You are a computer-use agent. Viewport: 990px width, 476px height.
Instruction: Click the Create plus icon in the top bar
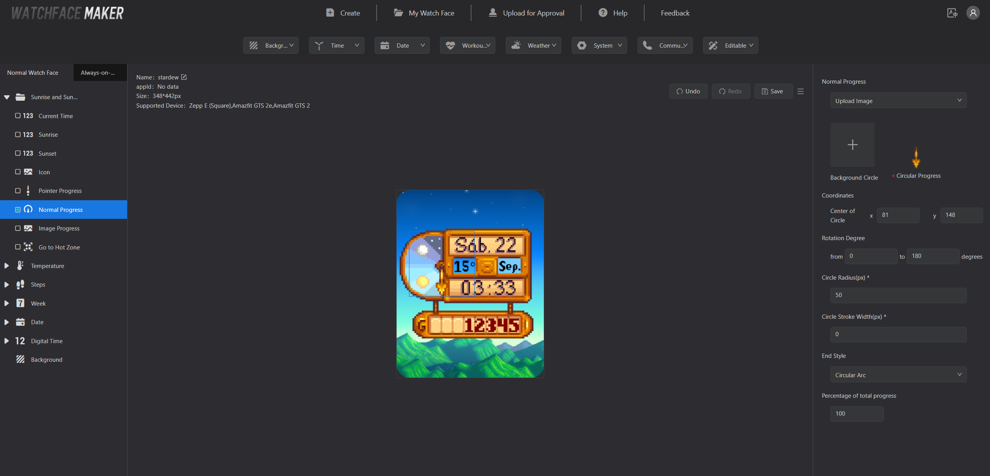pos(330,13)
